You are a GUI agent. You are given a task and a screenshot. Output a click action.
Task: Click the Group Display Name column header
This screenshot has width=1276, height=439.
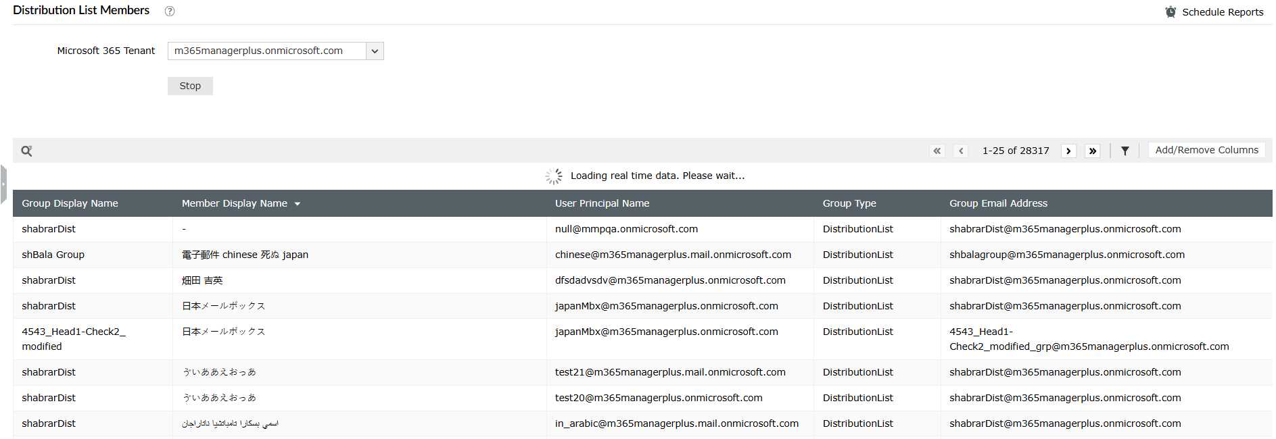tap(70, 203)
